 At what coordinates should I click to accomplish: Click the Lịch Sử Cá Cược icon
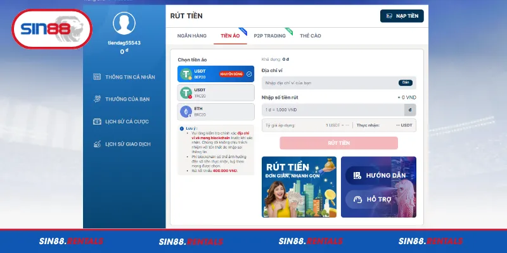pos(97,121)
